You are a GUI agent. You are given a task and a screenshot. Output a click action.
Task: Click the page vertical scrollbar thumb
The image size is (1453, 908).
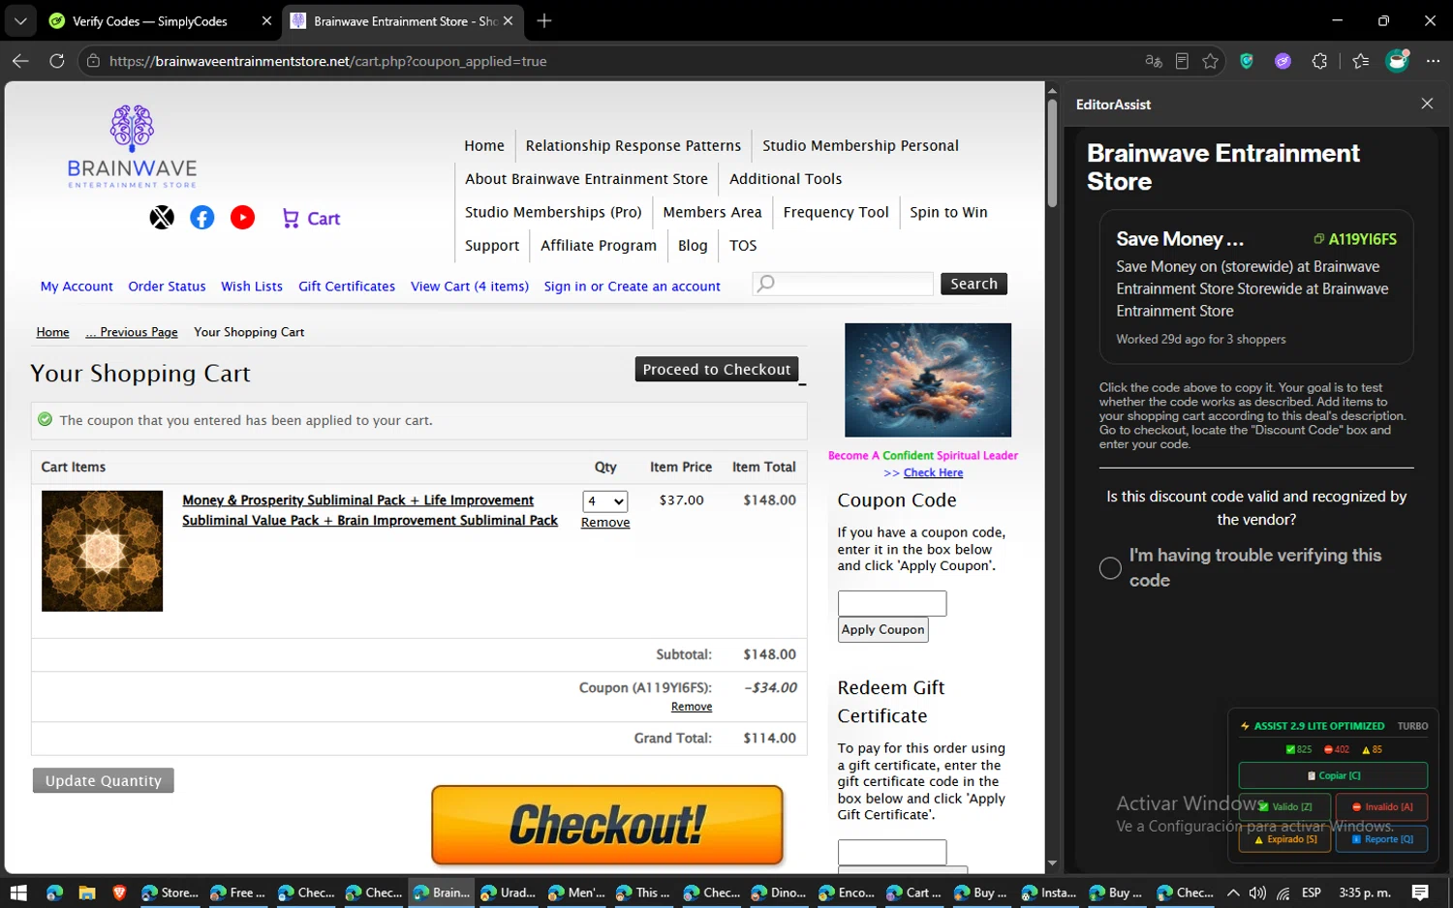click(1052, 153)
